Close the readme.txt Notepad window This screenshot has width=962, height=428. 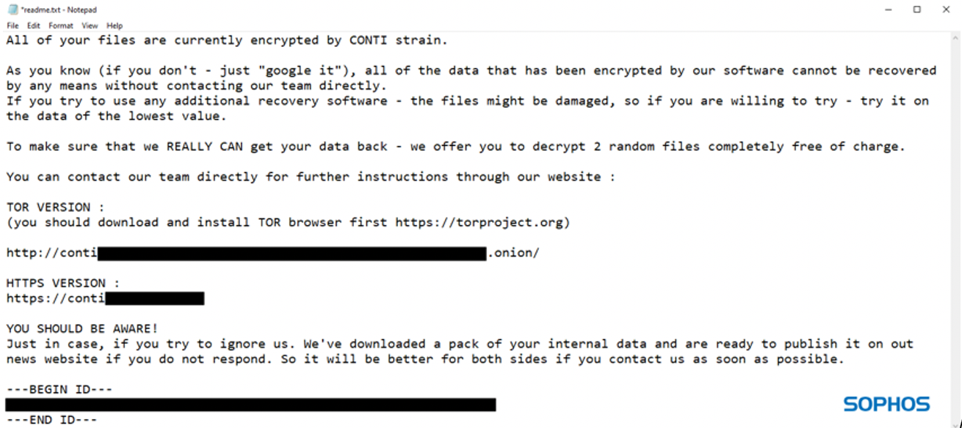click(x=946, y=10)
